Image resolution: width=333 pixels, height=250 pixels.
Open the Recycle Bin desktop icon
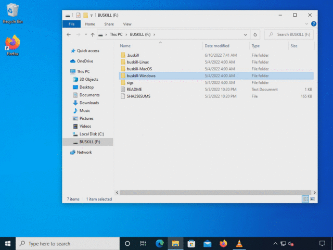point(12,13)
